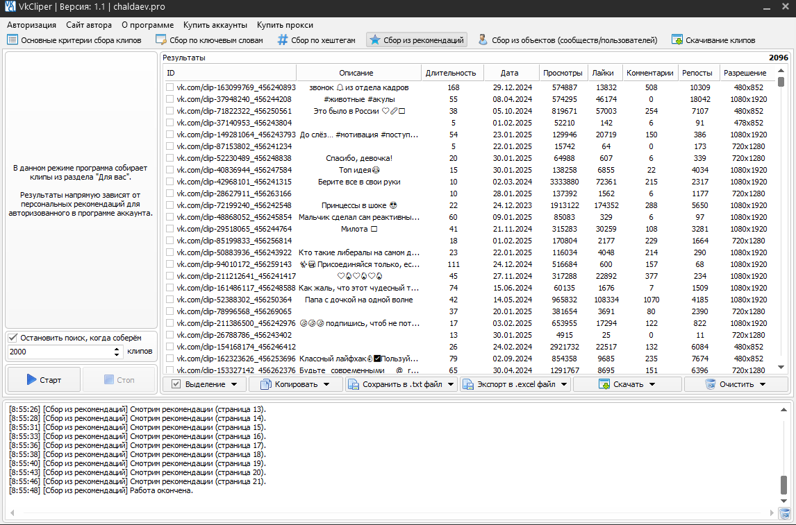
Task: Increase clip limit with spinner up arrow
Action: 117,349
